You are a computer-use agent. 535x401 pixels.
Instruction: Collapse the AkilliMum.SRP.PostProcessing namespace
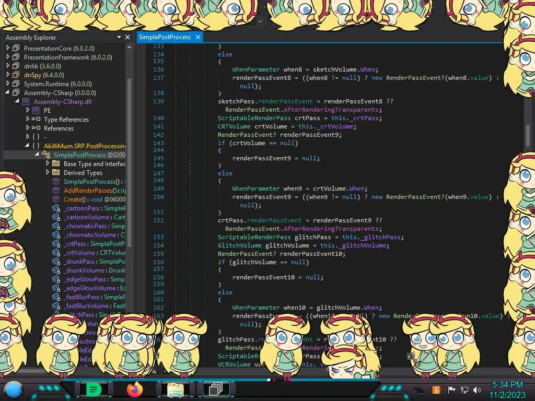[x=27, y=146]
